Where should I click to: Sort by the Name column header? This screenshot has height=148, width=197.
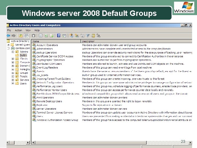[56, 41]
